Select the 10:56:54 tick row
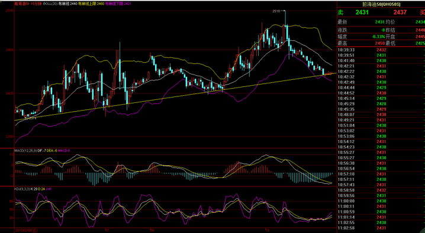425x233 pixels. click(x=381, y=169)
